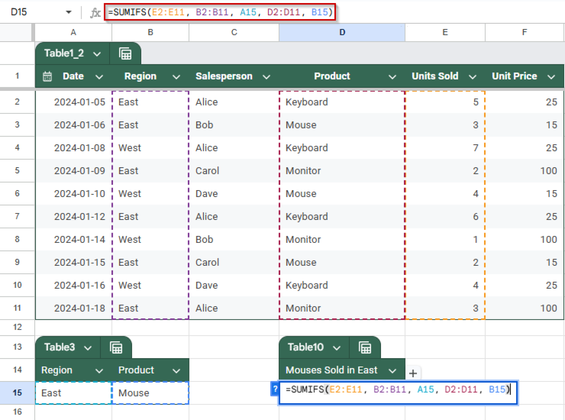565x420 pixels.
Task: Click the fx icon next to the formula bar
Action: (95, 12)
